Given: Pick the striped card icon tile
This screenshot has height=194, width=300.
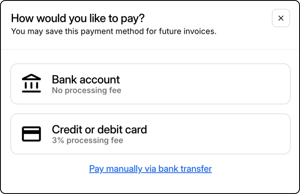Looking at the screenshot, I should tap(150, 134).
